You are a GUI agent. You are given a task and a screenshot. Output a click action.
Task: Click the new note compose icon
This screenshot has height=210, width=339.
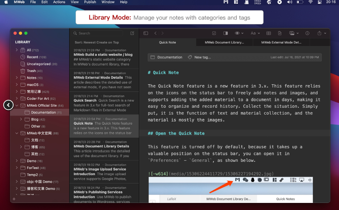click(x=132, y=33)
